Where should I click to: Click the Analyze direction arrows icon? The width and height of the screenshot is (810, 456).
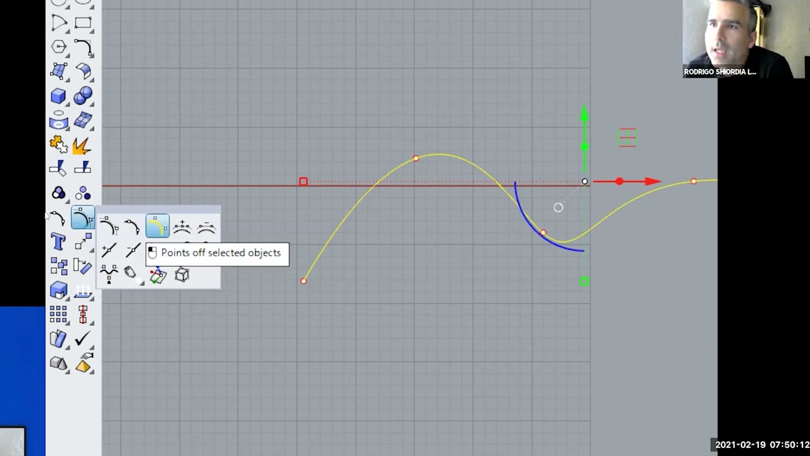(83, 290)
